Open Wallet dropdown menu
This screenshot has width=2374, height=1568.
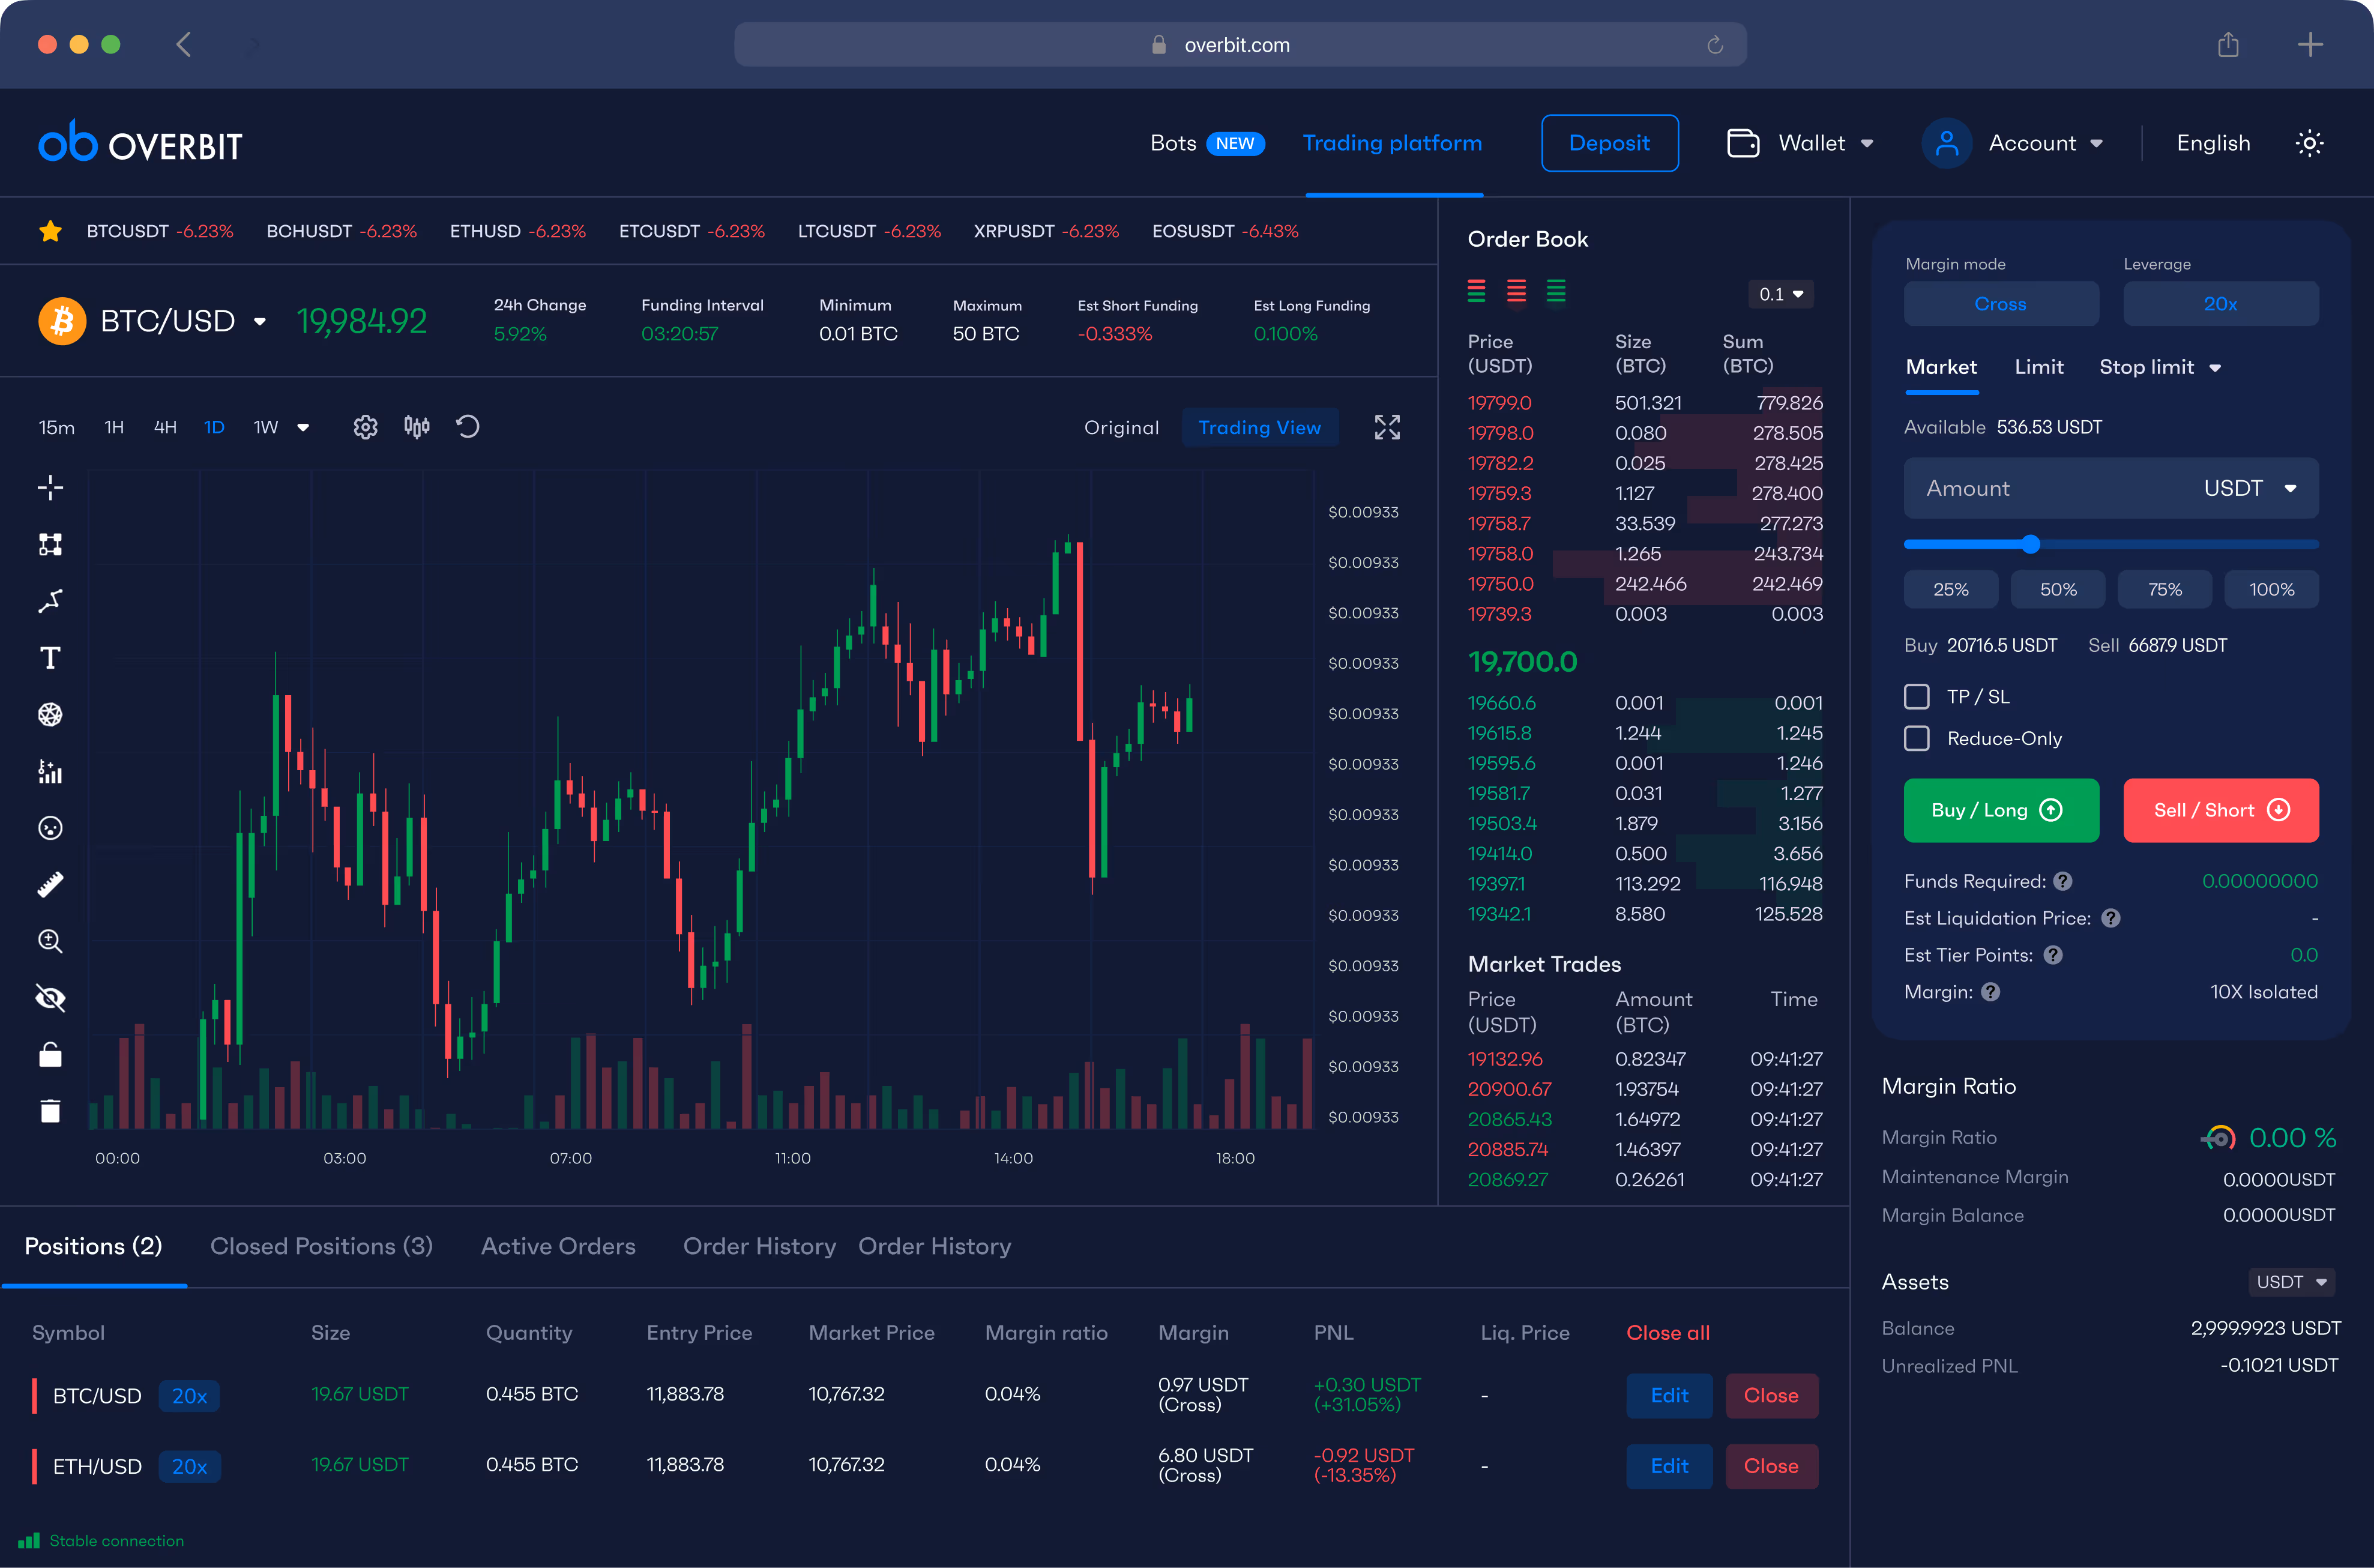(x=1800, y=143)
